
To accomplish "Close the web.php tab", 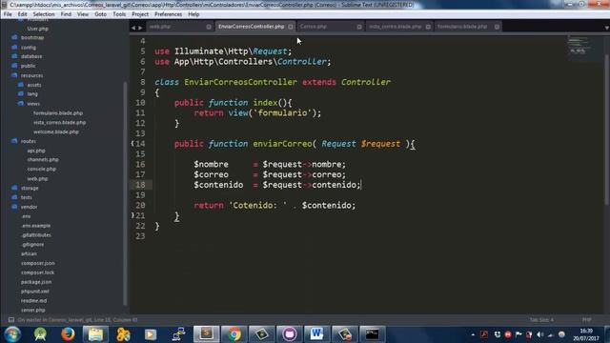I will tap(209, 27).
